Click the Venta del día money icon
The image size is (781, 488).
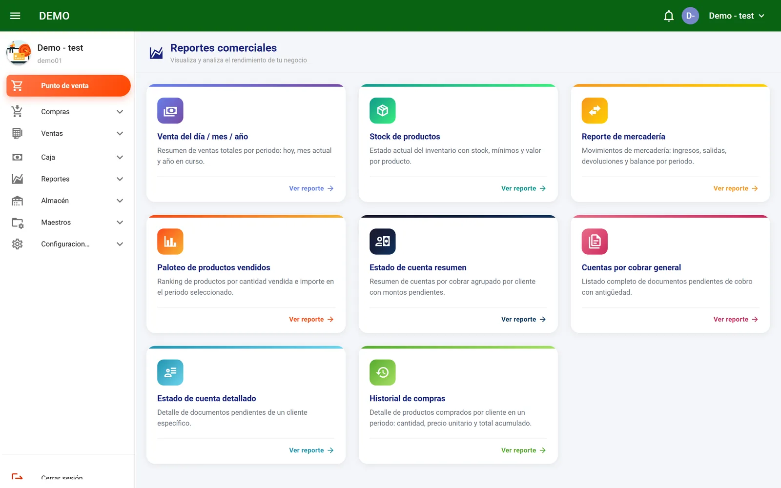tap(170, 111)
